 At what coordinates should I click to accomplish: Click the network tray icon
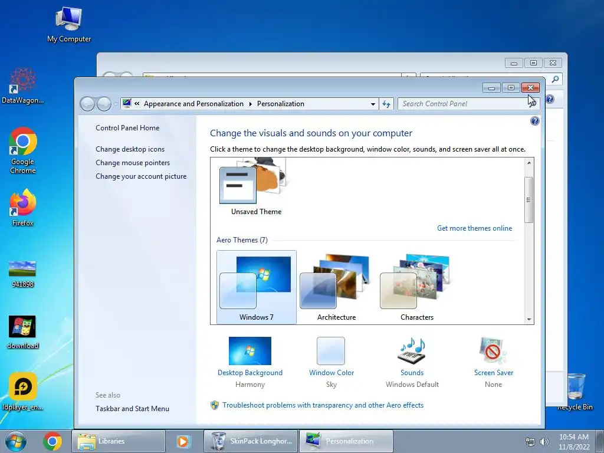point(530,442)
